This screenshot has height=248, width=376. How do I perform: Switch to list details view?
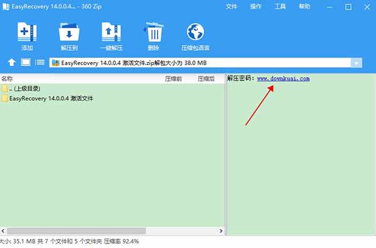[x=39, y=62]
